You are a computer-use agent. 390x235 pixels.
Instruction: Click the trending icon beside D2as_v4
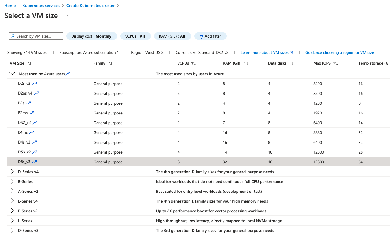(36, 93)
